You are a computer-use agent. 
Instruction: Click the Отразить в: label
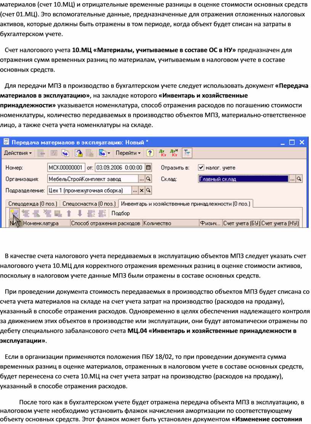coord(175,168)
